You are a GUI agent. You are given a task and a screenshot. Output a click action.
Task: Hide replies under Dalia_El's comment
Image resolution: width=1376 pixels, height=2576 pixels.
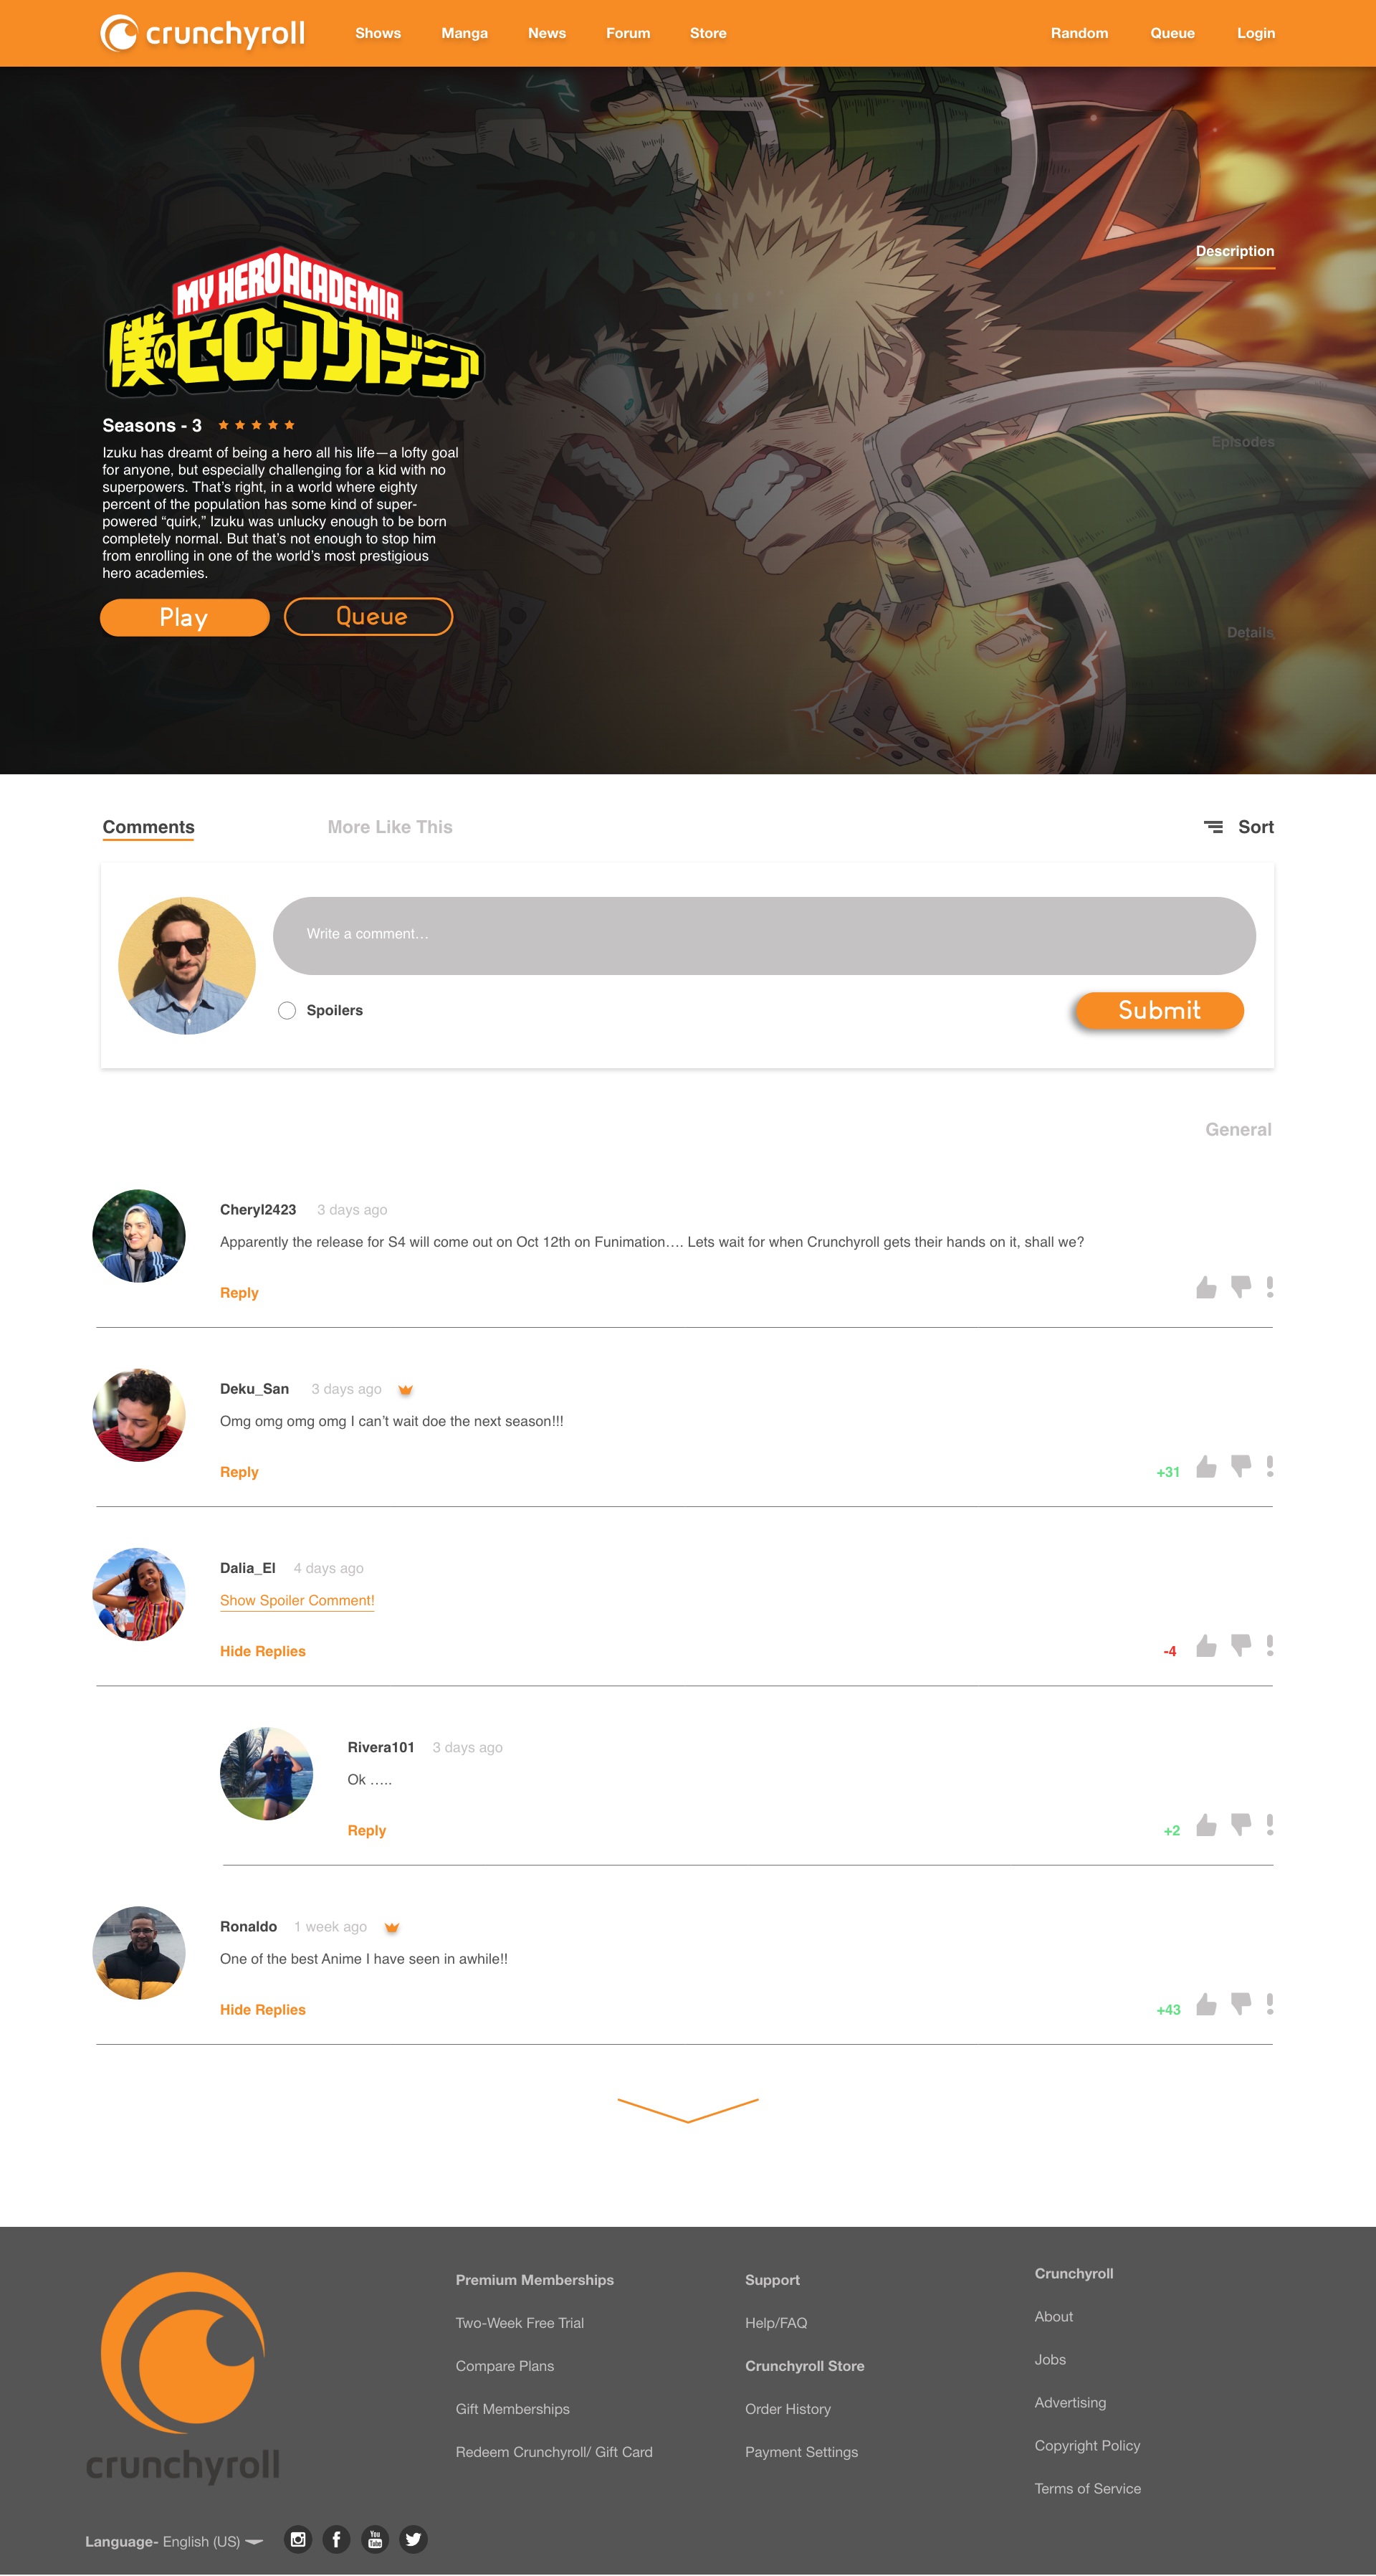pyautogui.click(x=263, y=1651)
